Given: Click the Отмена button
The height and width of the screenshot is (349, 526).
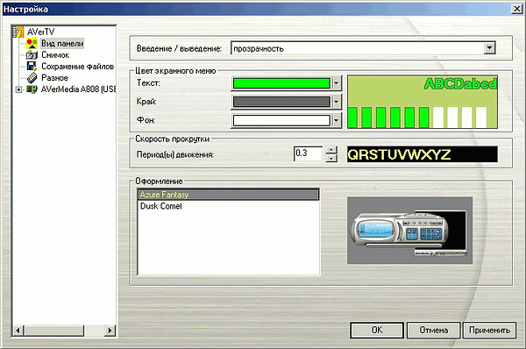Looking at the screenshot, I should (x=433, y=331).
